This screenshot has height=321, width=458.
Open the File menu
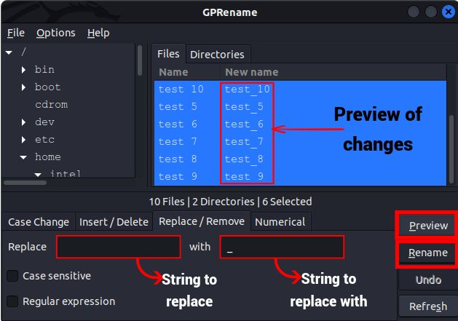[x=16, y=33]
